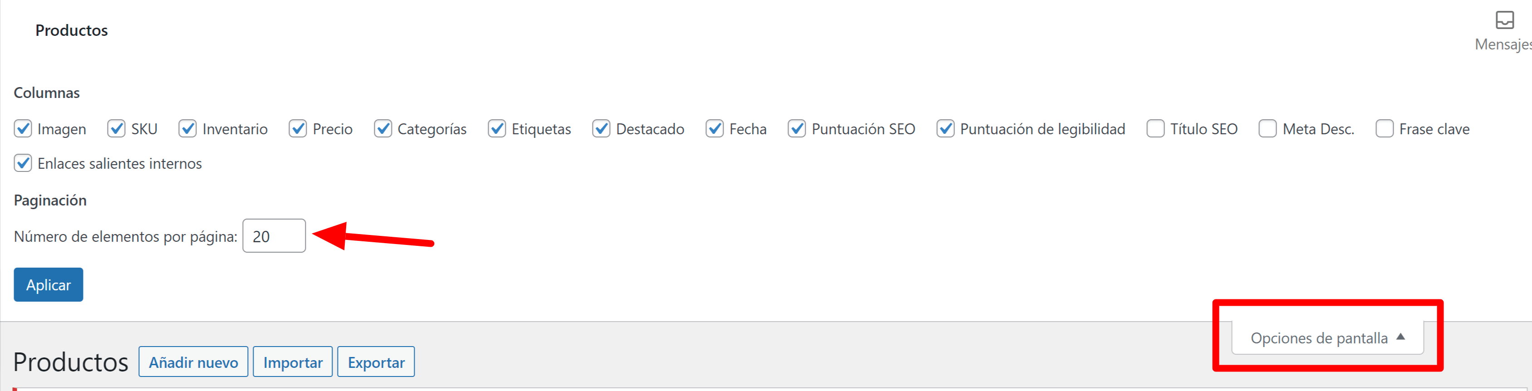Click Añadir nuevo product button
Viewport: 1532px width, 391px height.
point(193,362)
